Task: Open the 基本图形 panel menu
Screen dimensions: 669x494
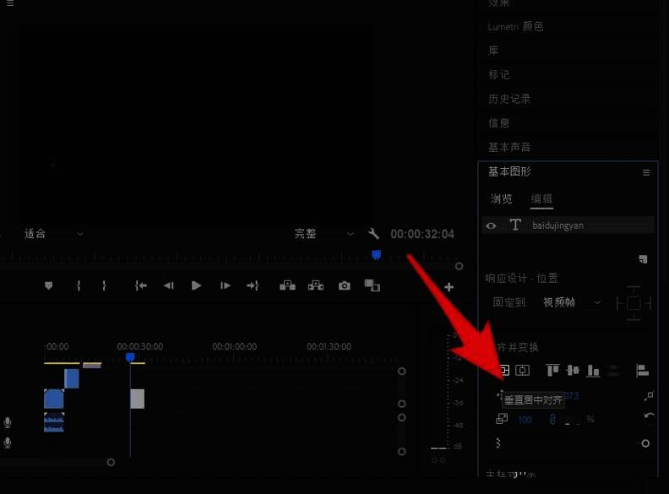Action: click(x=646, y=172)
